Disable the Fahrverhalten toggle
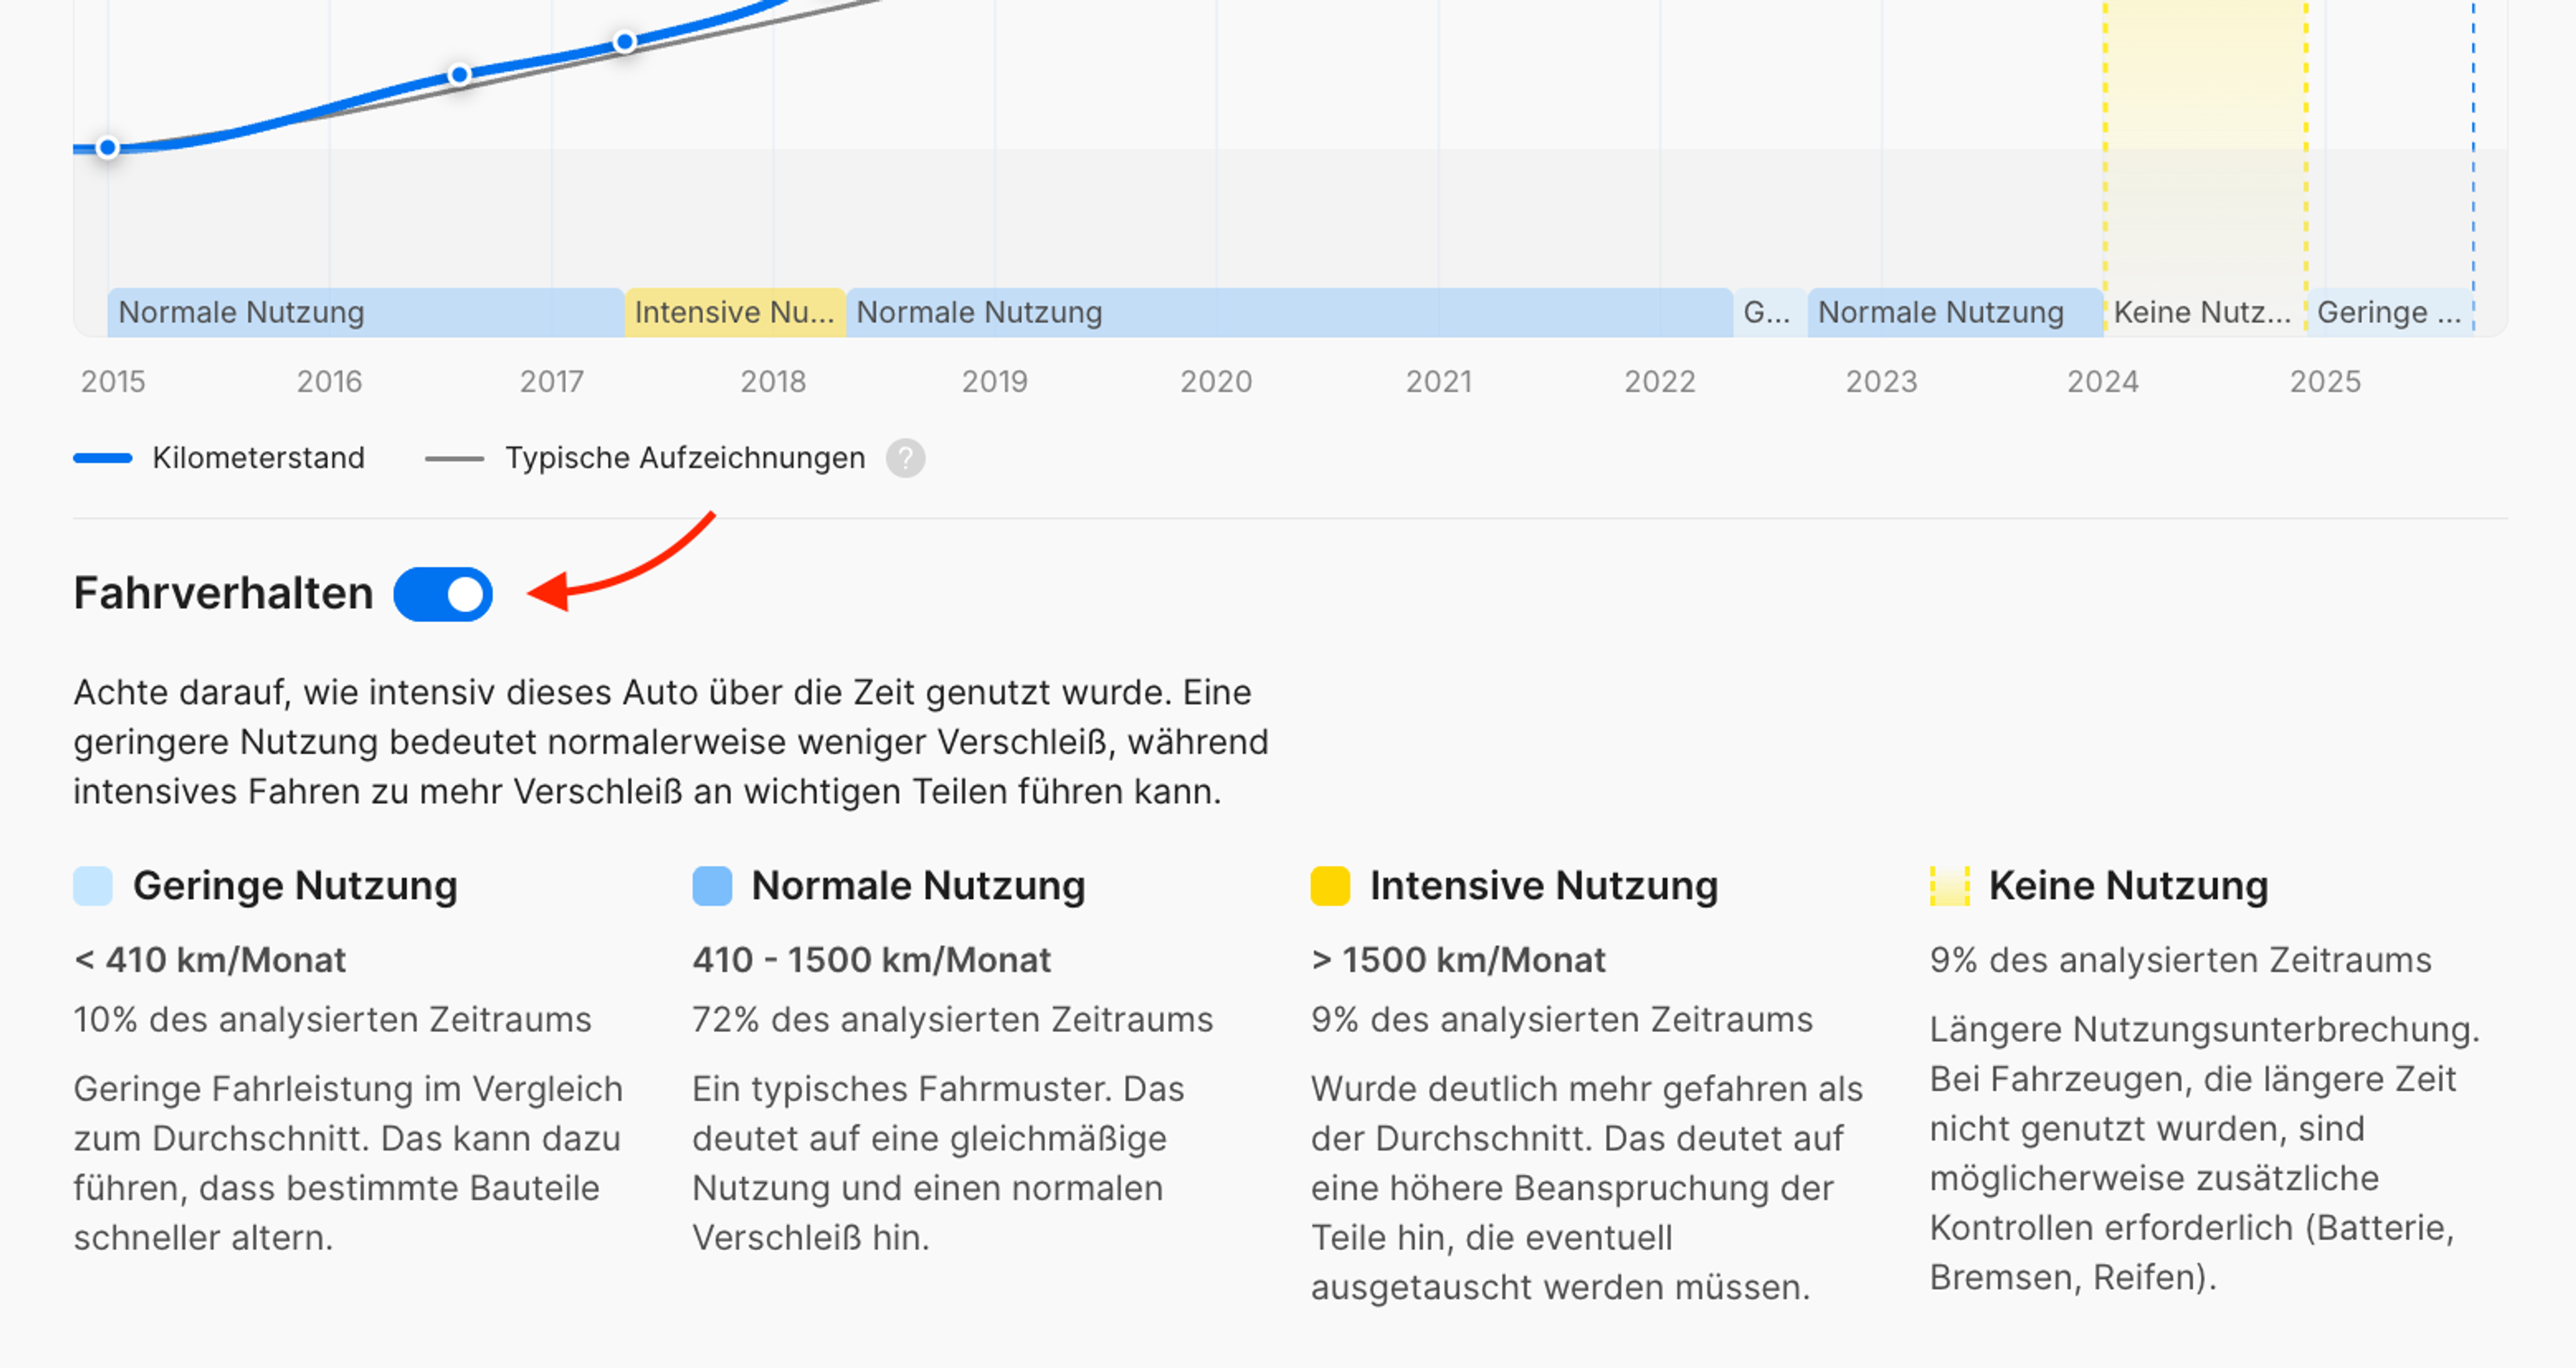 tap(443, 593)
